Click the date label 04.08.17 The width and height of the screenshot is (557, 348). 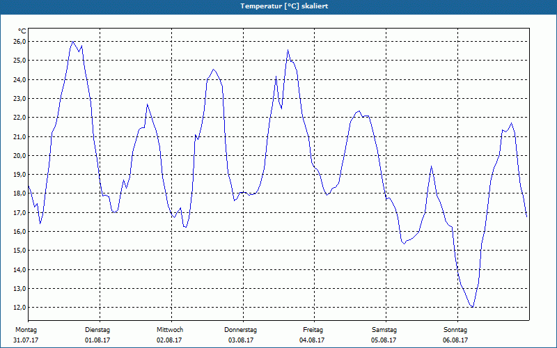pyautogui.click(x=312, y=340)
